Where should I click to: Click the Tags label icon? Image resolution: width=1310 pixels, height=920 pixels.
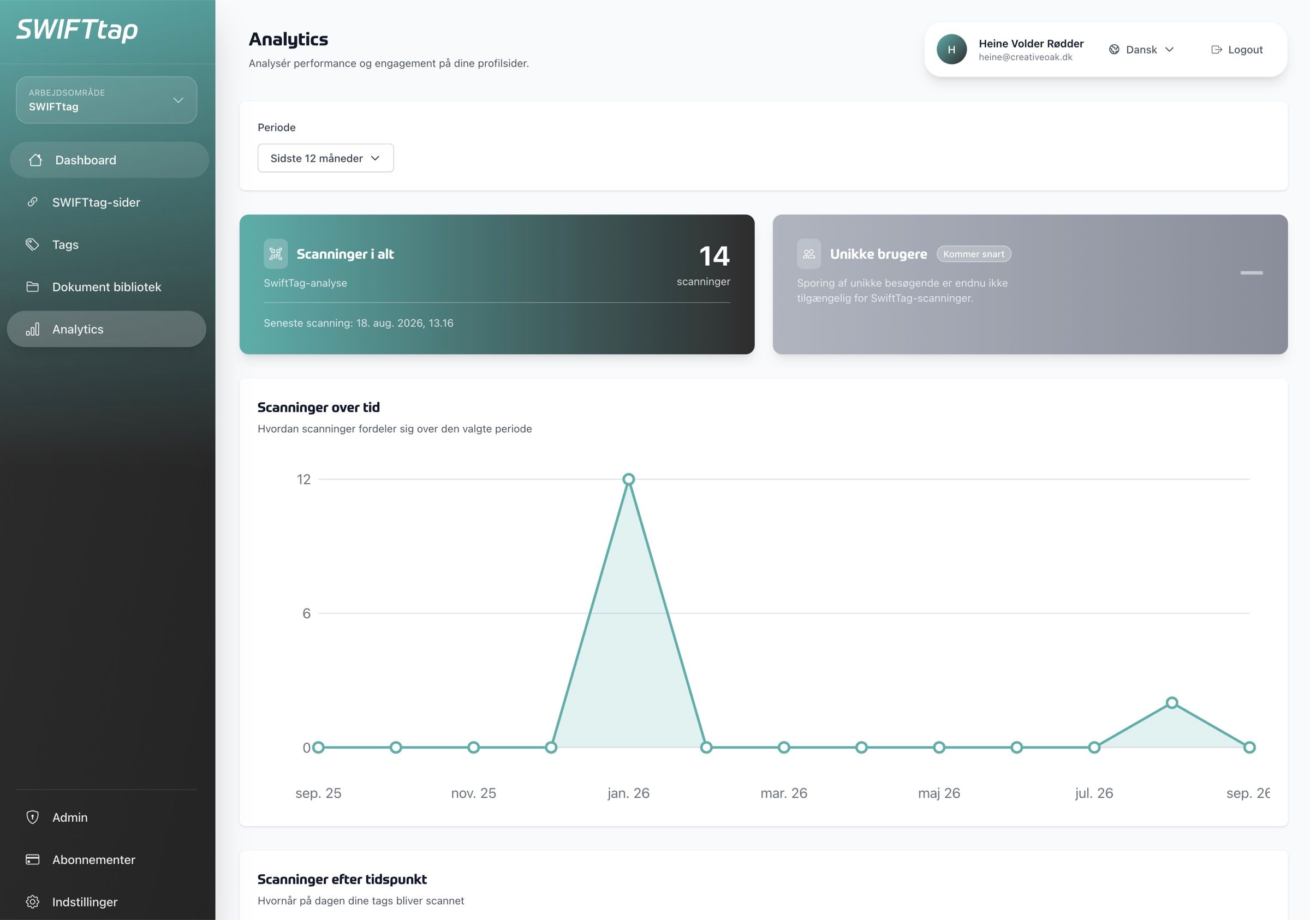click(33, 244)
